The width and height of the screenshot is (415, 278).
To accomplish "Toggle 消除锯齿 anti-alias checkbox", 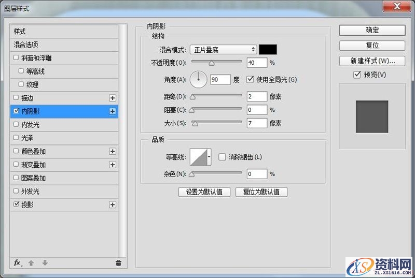I will (x=222, y=157).
